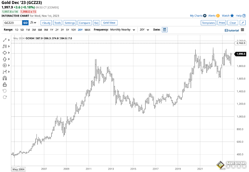Open the tutorial link
This screenshot has height=172, width=249.
(x=233, y=30)
